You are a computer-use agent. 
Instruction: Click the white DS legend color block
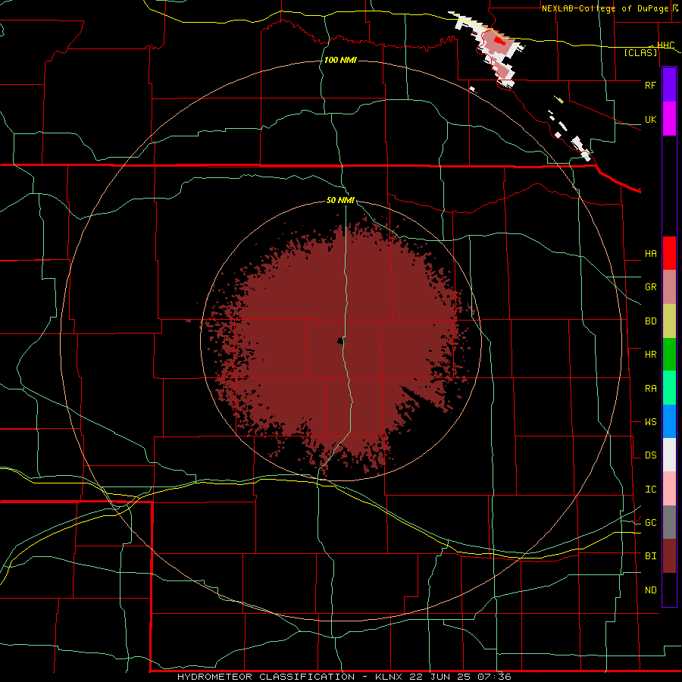tap(669, 455)
